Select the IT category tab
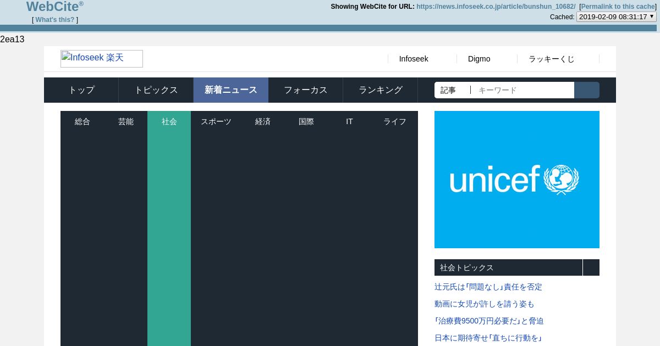Viewport: 660px width, 346px height. point(349,121)
